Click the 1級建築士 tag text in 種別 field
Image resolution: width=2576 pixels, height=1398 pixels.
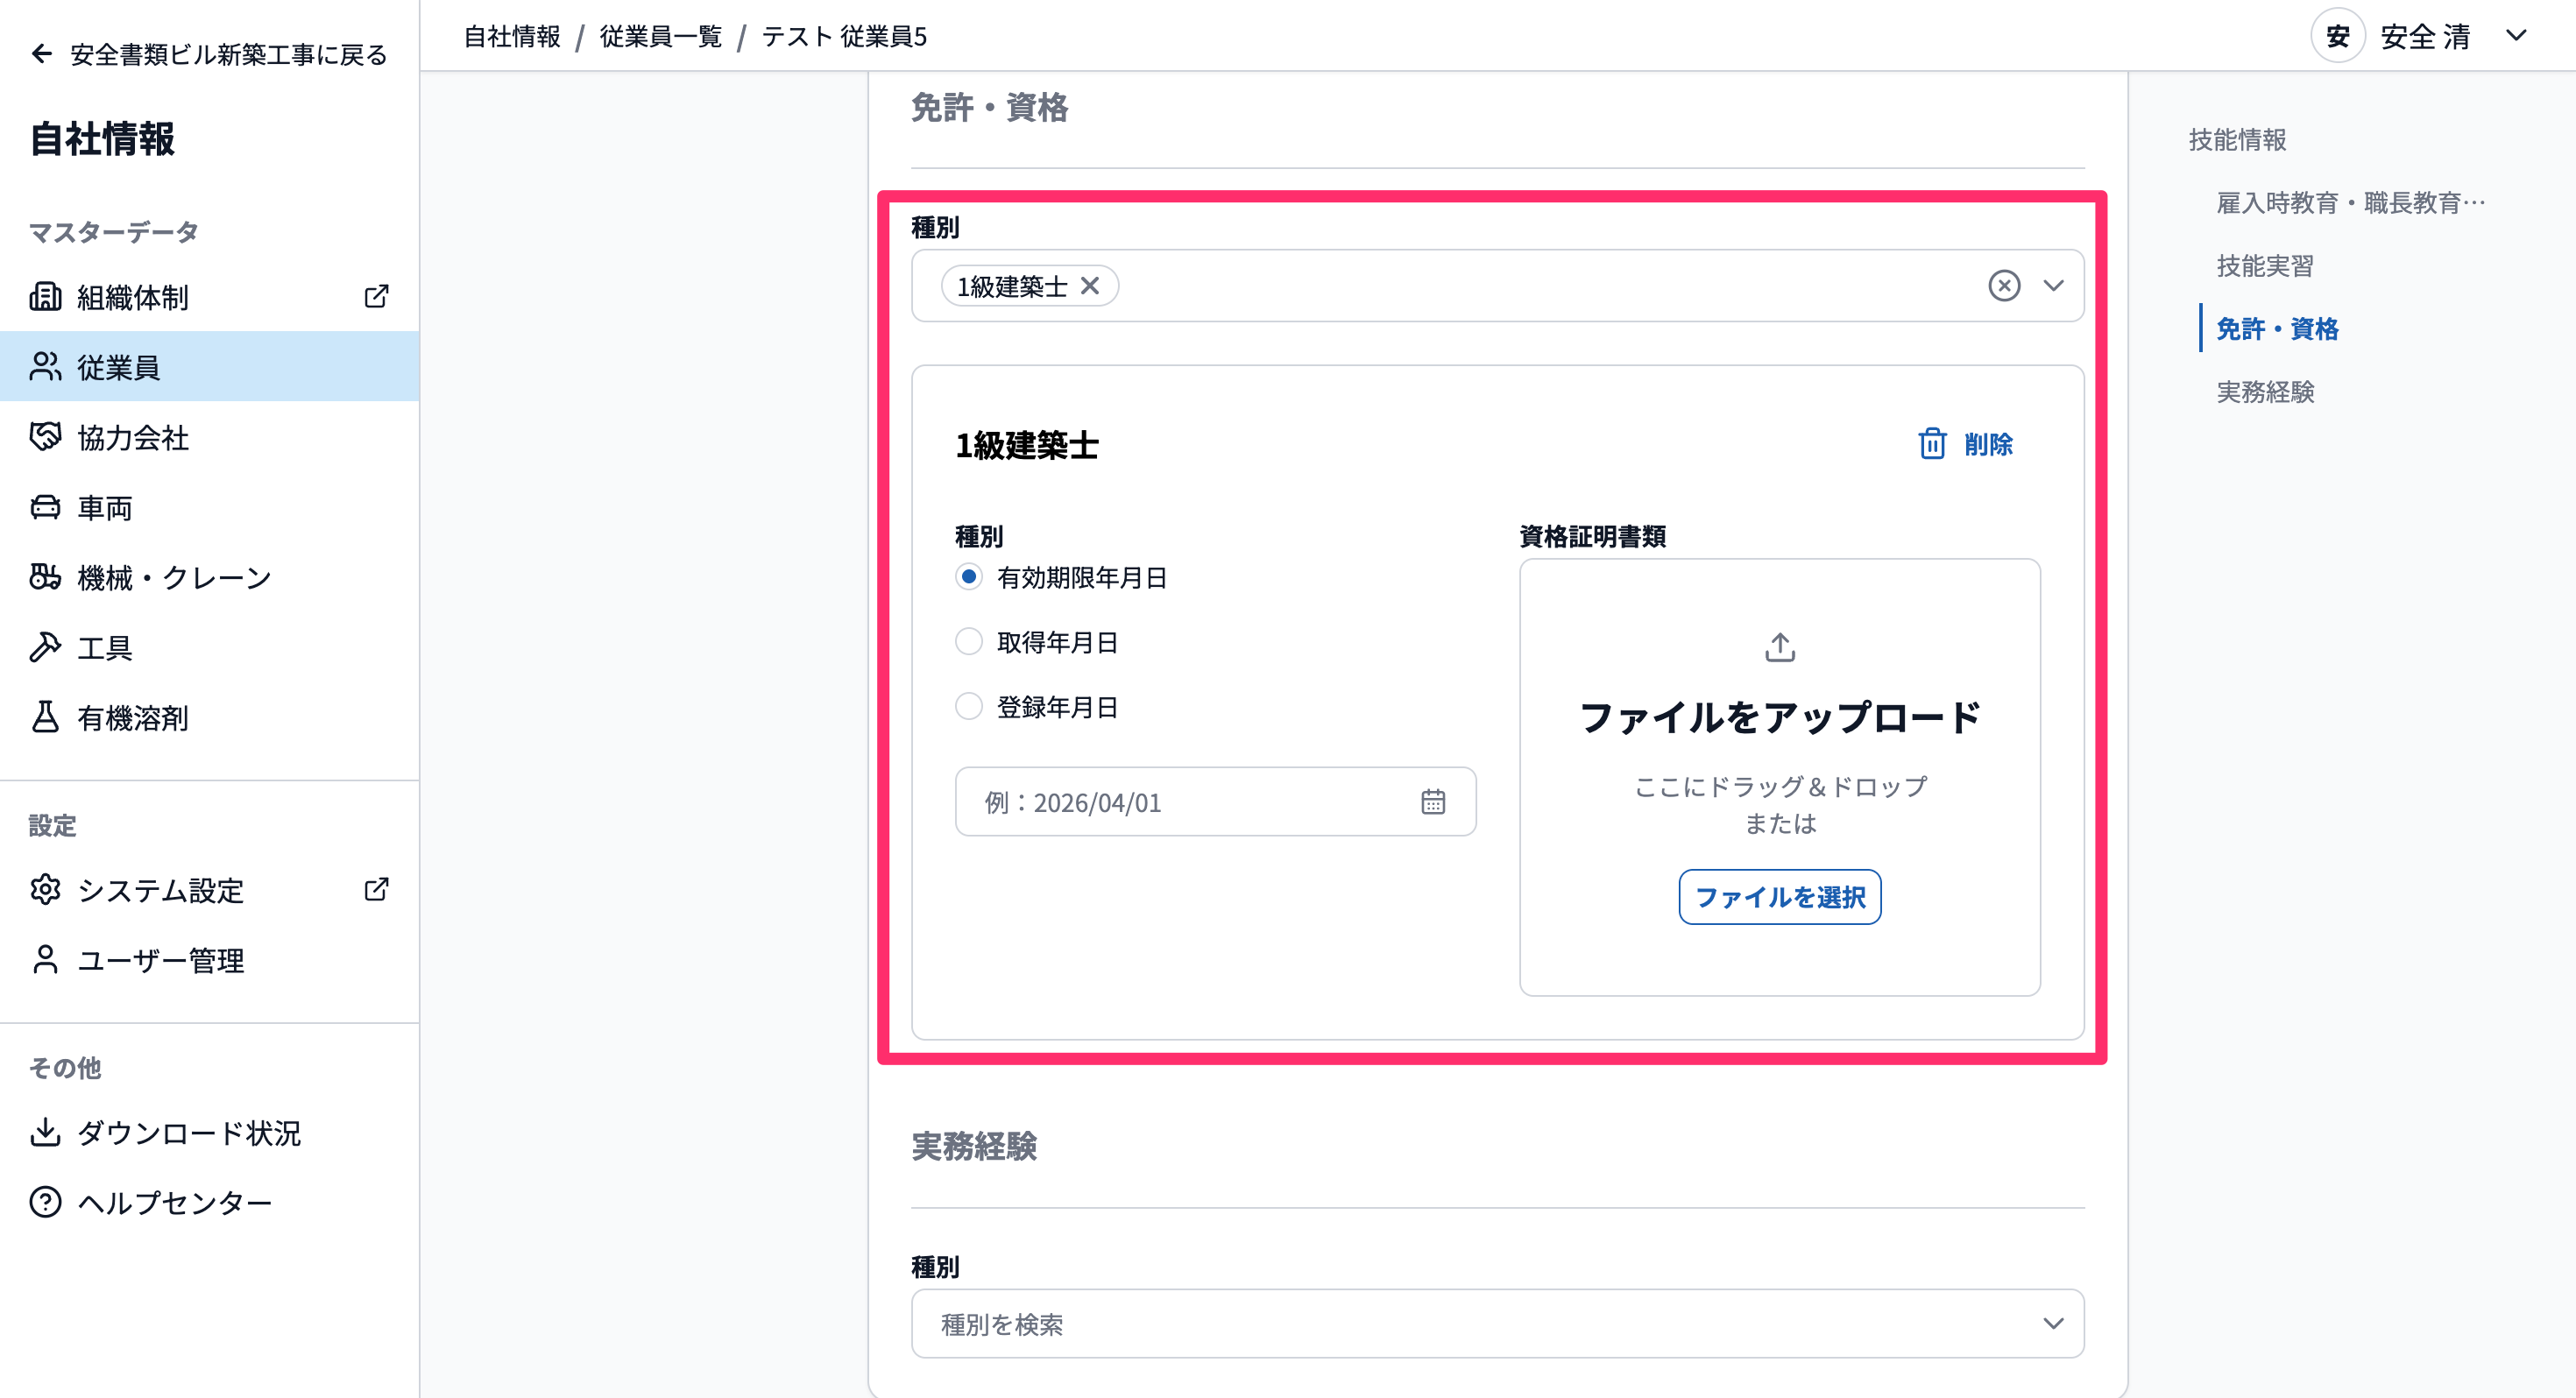[1012, 287]
